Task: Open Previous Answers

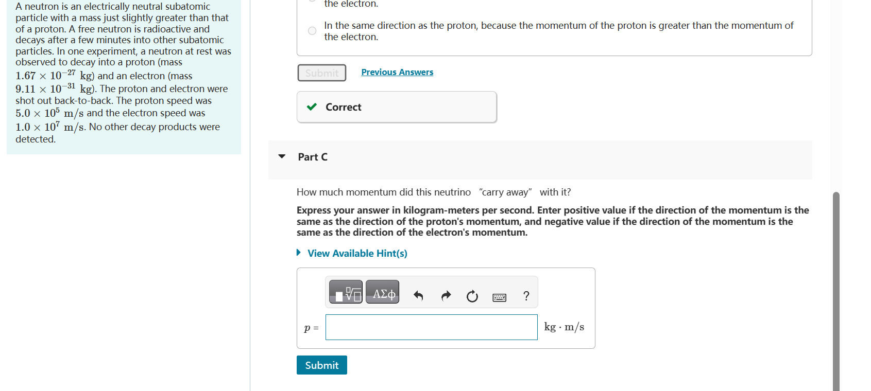Action: point(397,72)
